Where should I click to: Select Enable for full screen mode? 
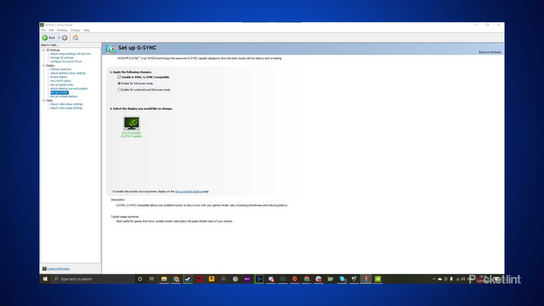[x=119, y=83]
